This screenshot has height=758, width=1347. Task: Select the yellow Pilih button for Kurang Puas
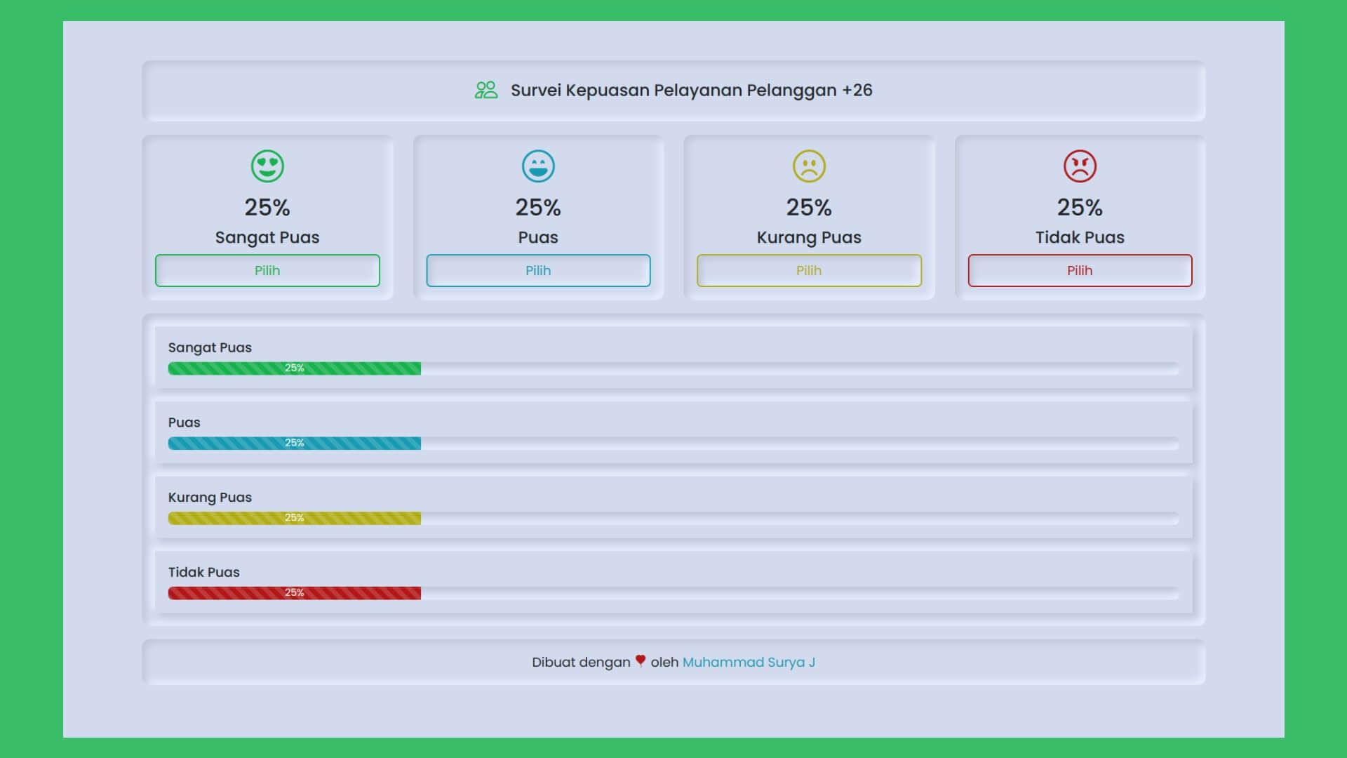point(809,270)
